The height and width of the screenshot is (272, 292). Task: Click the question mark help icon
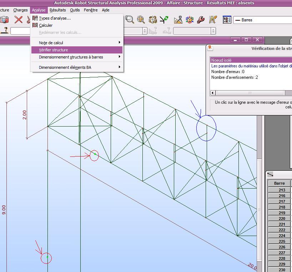click(x=5, y=31)
